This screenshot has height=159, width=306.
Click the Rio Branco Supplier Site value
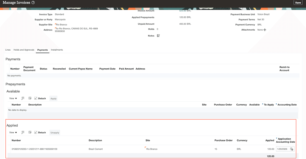[61, 24]
